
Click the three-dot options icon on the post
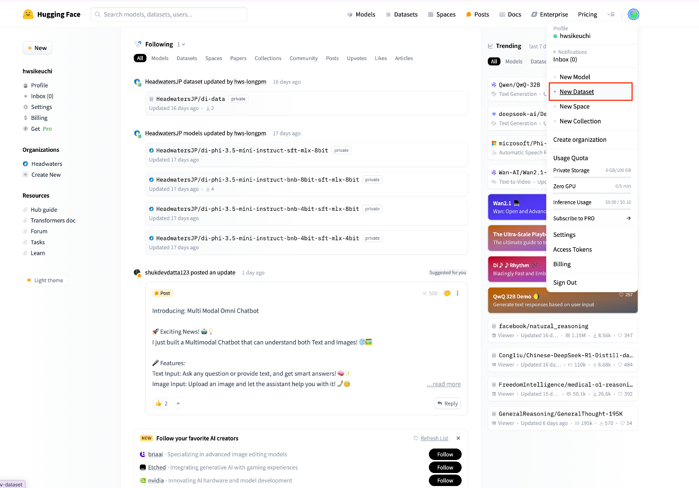coord(457,293)
